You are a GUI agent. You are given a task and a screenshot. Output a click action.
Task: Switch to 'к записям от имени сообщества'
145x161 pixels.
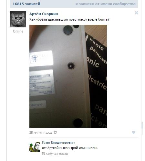click(106, 4)
